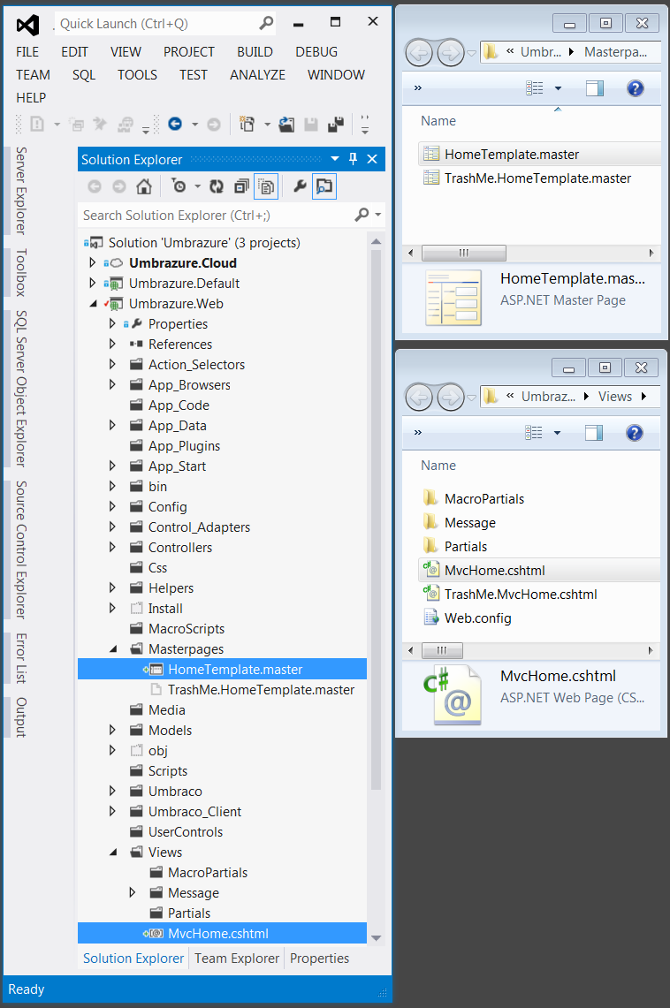Expand the Umbrazure.Cloud project node
The image size is (670, 1008).
tap(92, 262)
